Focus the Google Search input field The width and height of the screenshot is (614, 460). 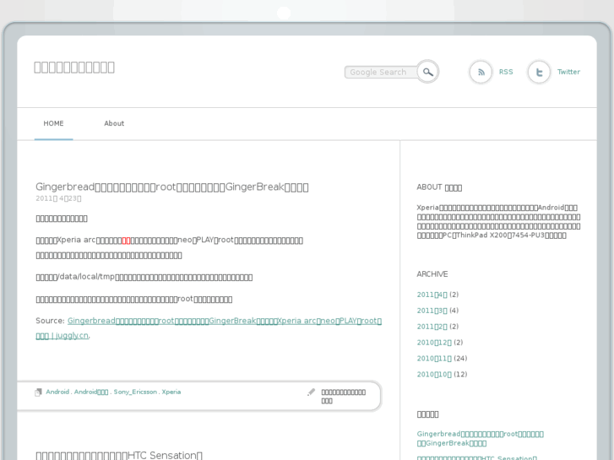tap(380, 73)
